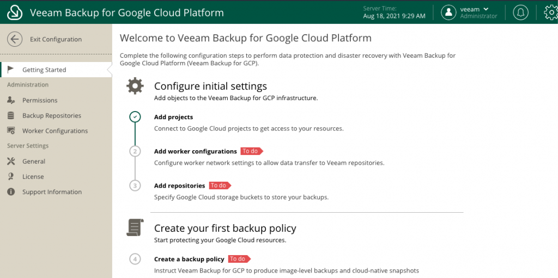Click 'Configure worker network settings' description
The height and width of the screenshot is (278, 558).
[x=269, y=163]
